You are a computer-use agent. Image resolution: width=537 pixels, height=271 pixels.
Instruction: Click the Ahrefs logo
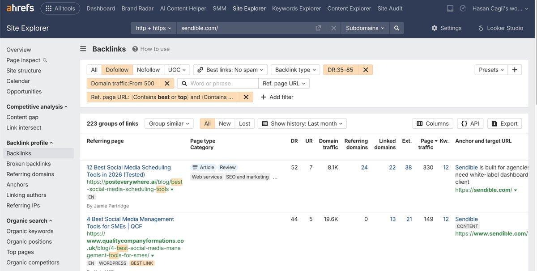tap(20, 8)
